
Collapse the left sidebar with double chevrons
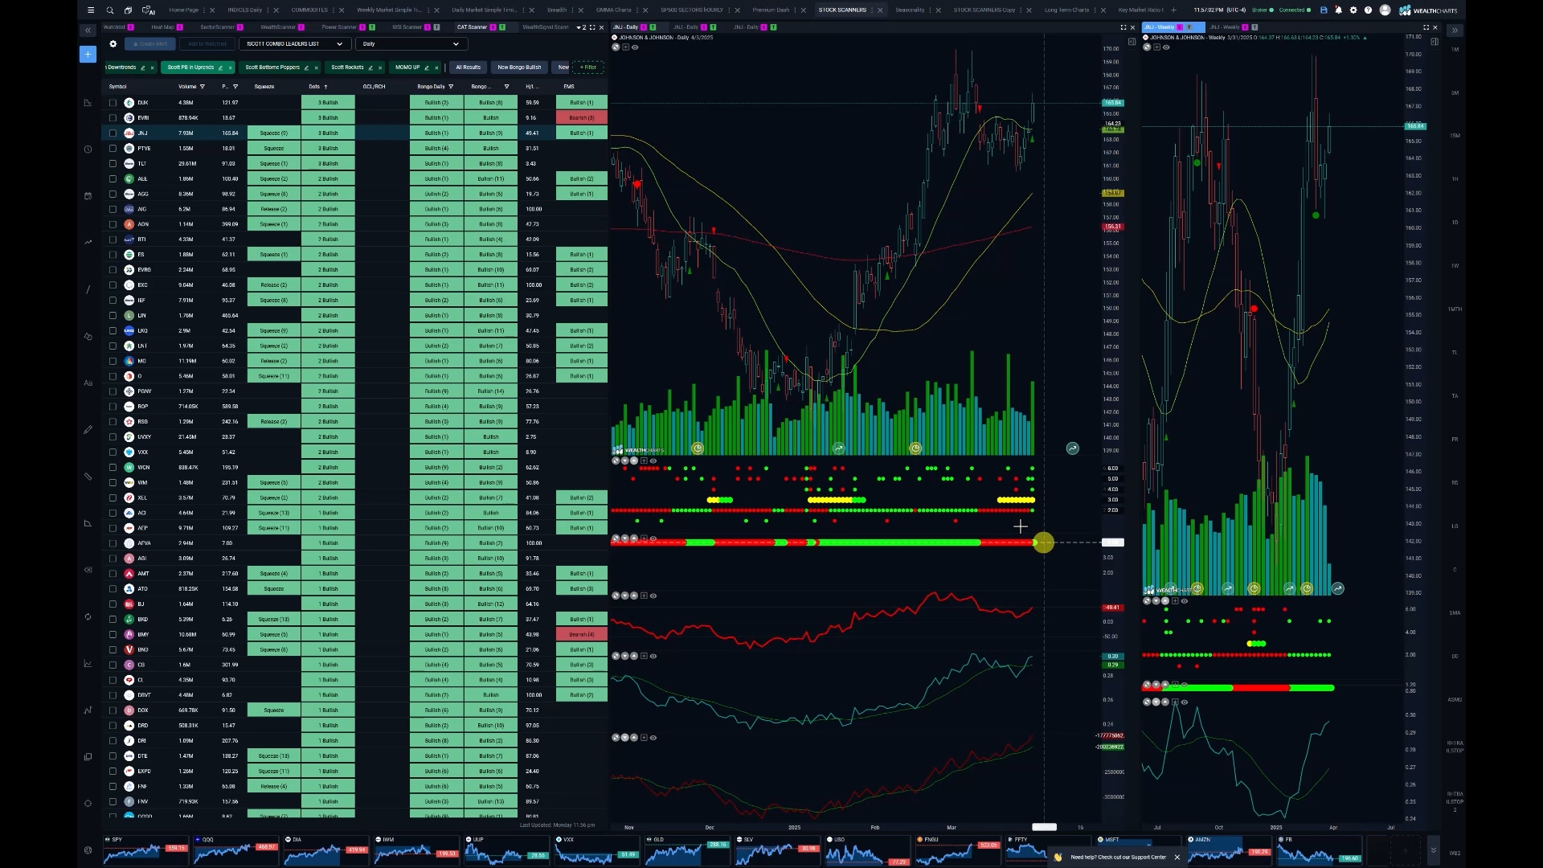point(88,31)
